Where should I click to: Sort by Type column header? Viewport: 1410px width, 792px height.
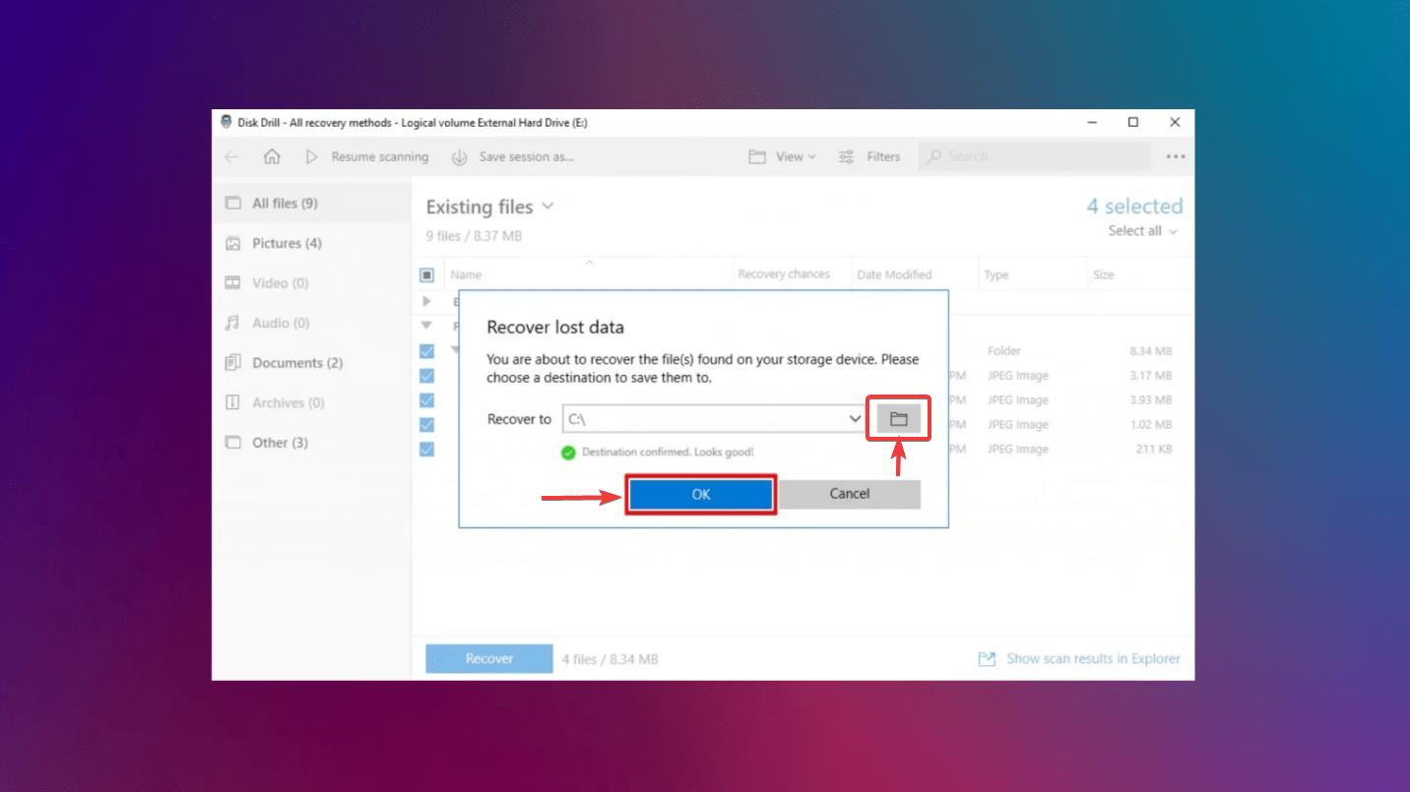(x=996, y=274)
